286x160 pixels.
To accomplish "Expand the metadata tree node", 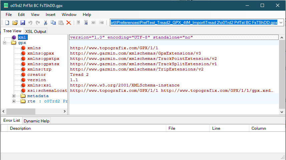I will 14,96.
